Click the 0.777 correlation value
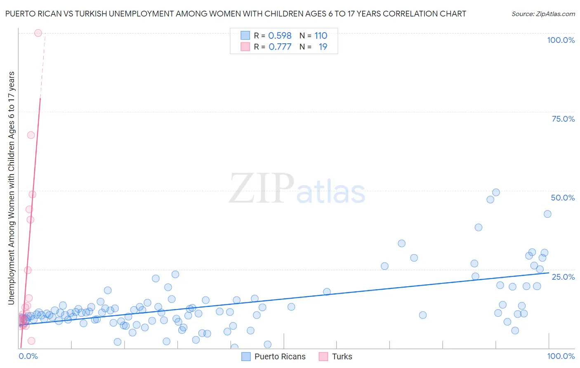Image resolution: width=580 pixels, height=368 pixels. click(x=280, y=47)
